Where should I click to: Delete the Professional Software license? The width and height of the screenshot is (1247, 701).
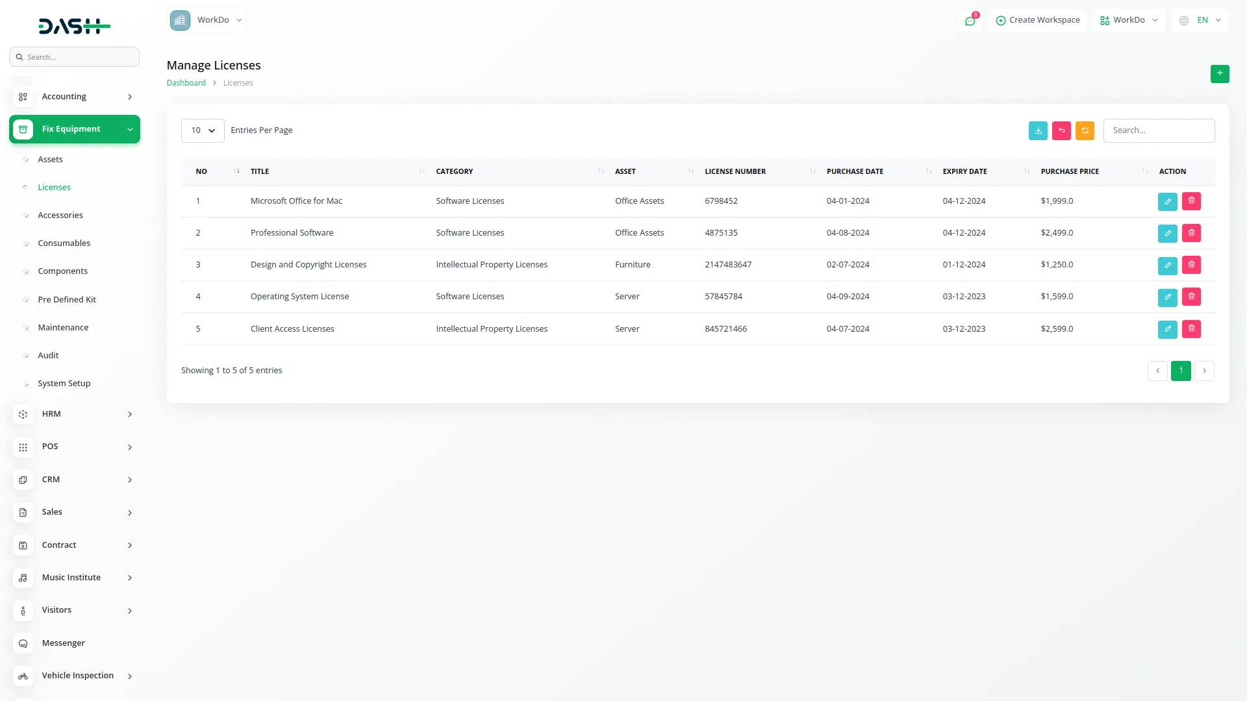click(x=1191, y=233)
